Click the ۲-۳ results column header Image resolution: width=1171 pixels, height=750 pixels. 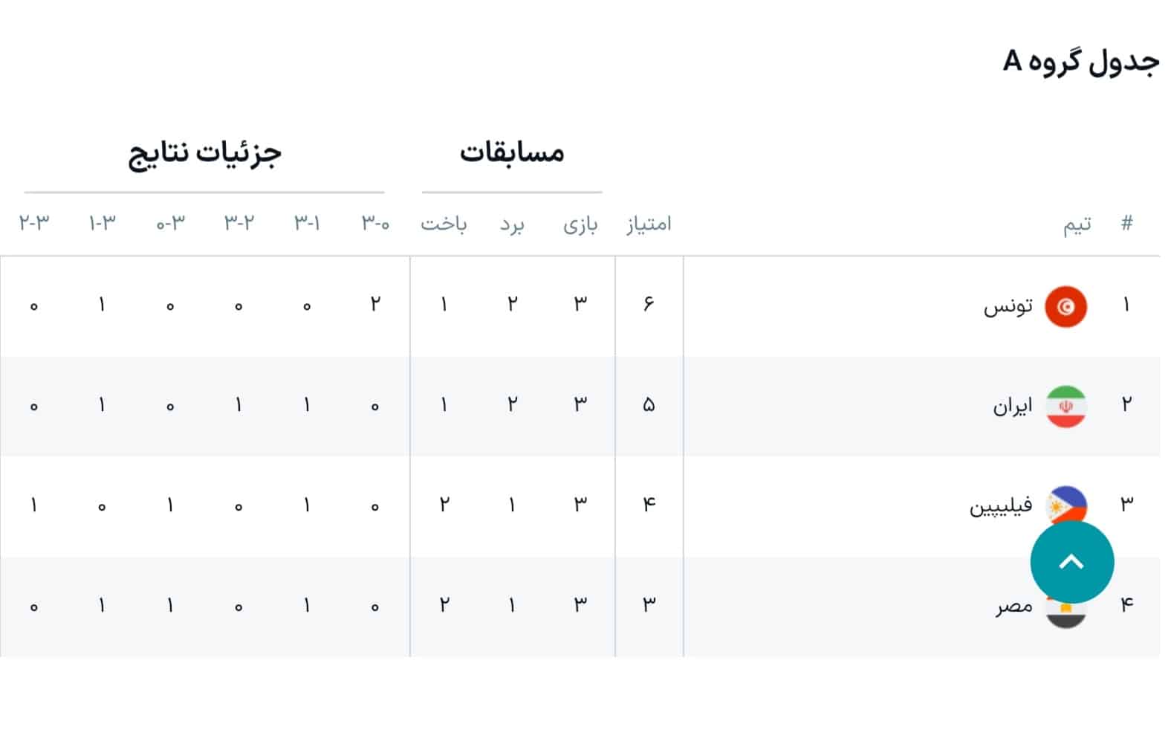(x=32, y=222)
